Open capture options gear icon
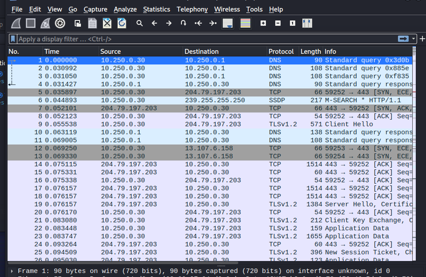The width and height of the screenshot is (426, 277). pos(60,23)
